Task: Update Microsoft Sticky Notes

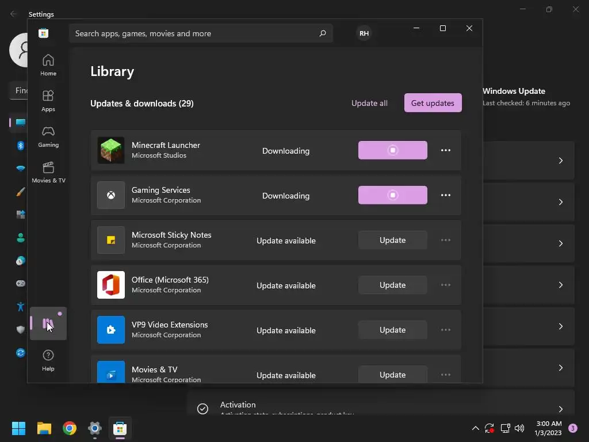Action: point(392,240)
